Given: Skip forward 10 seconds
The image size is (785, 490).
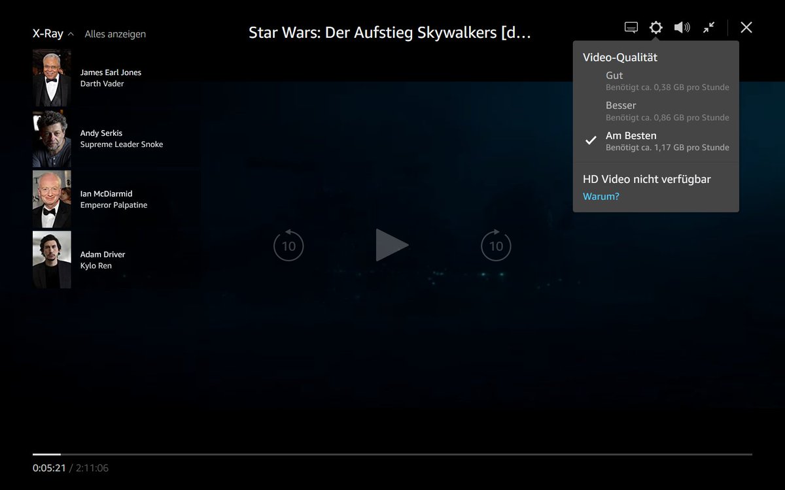Looking at the screenshot, I should coord(496,245).
